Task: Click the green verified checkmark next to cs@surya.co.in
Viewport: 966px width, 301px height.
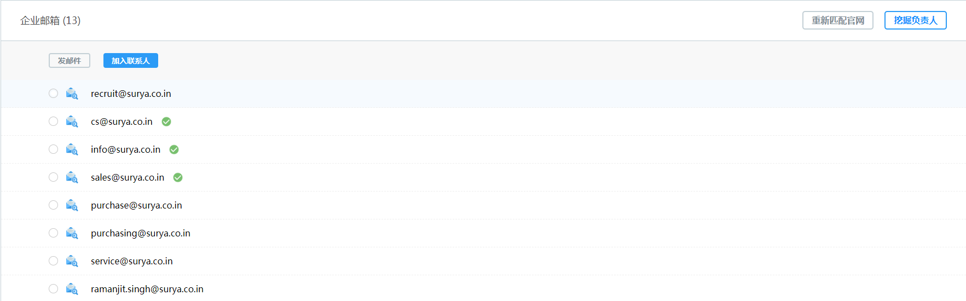Action: (x=166, y=121)
